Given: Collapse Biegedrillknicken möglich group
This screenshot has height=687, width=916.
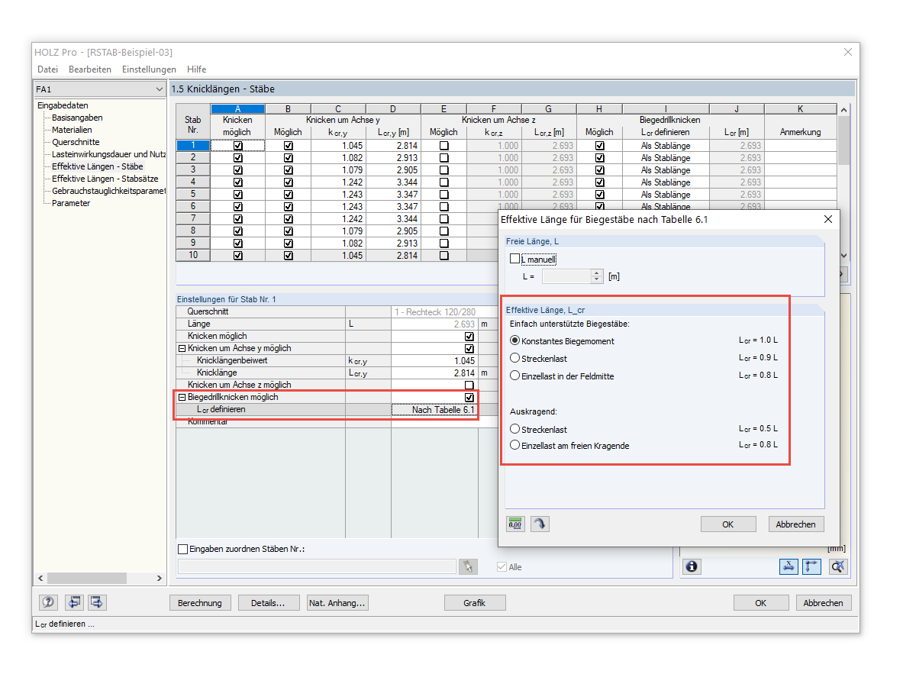Looking at the screenshot, I should pyautogui.click(x=182, y=397).
